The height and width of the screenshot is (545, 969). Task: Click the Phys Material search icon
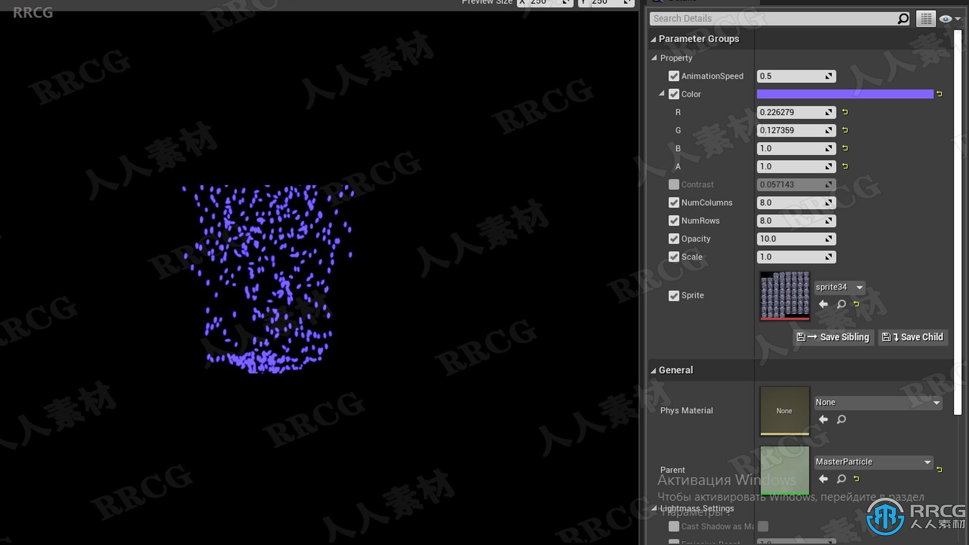tap(840, 419)
